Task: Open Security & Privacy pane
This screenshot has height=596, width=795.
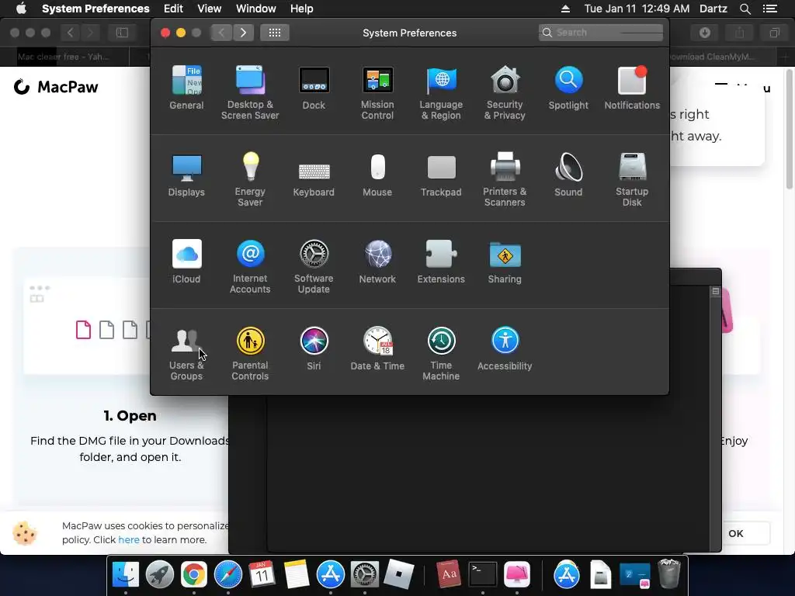Action: (x=505, y=93)
